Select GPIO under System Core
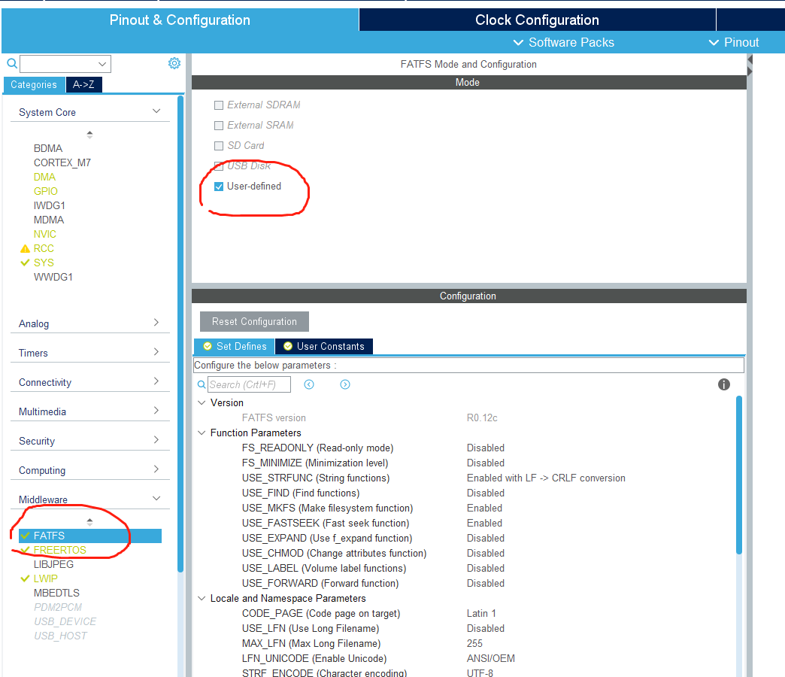Viewport: 785px width, 677px height. point(46,191)
